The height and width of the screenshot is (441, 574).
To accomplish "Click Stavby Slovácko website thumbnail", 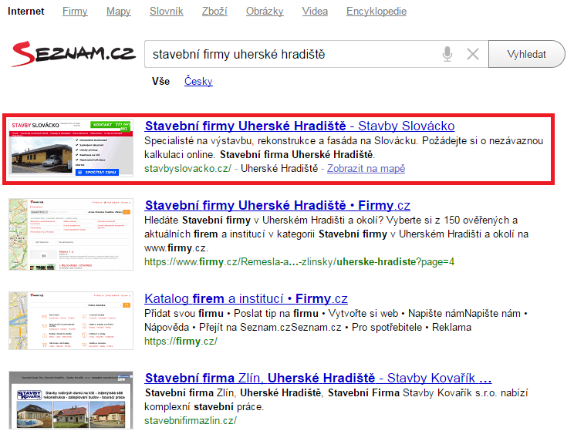I will pos(71,148).
